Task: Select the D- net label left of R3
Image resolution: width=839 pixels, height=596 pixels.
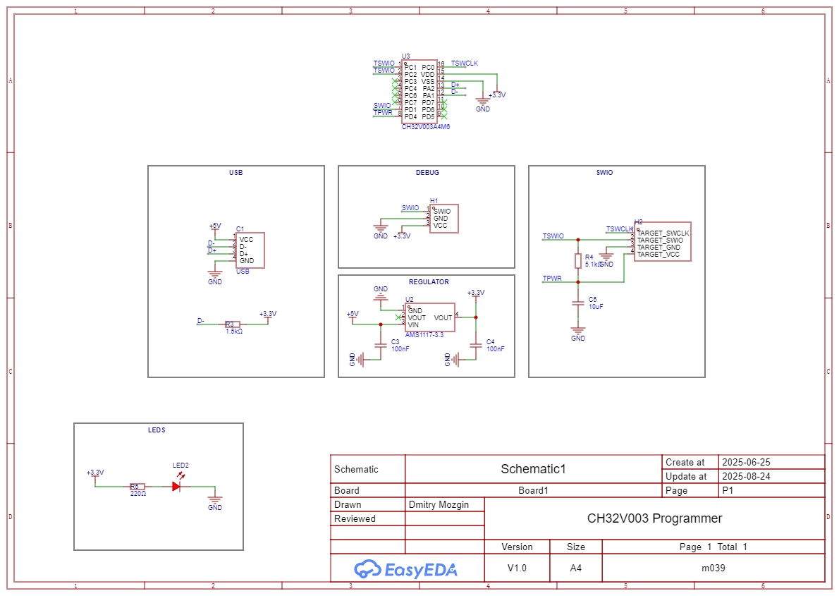Action: point(201,322)
